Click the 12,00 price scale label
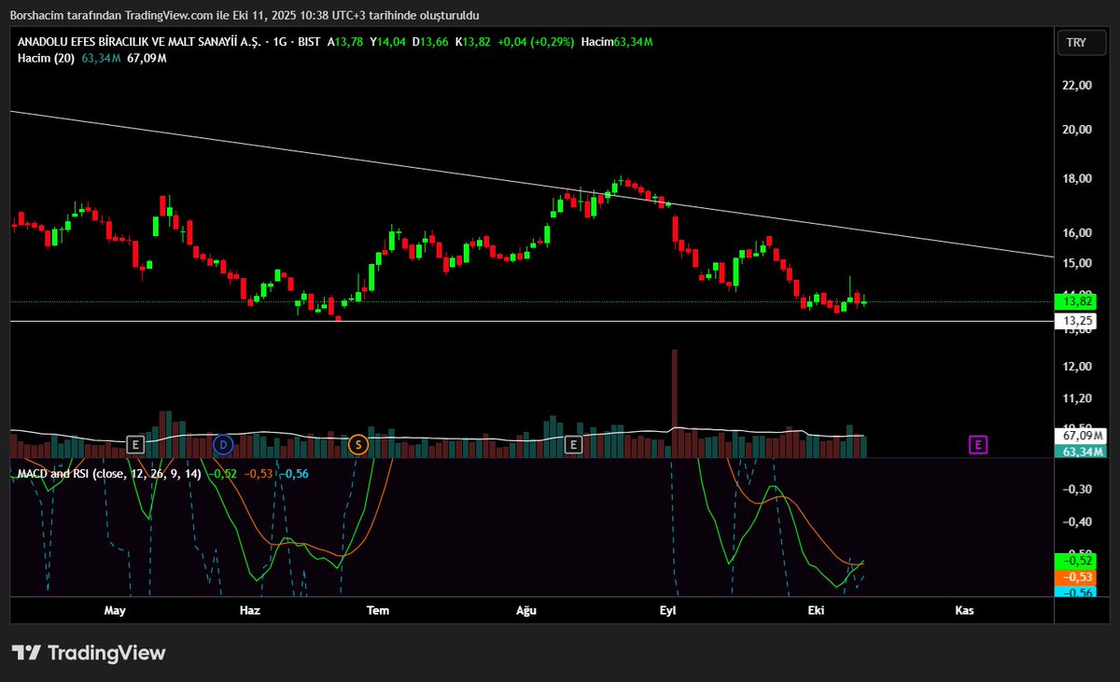The height and width of the screenshot is (682, 1120). (1077, 366)
